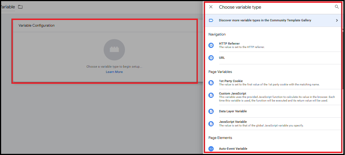
Task: Click the Community Template Gallery tag icon
Action: coord(211,20)
